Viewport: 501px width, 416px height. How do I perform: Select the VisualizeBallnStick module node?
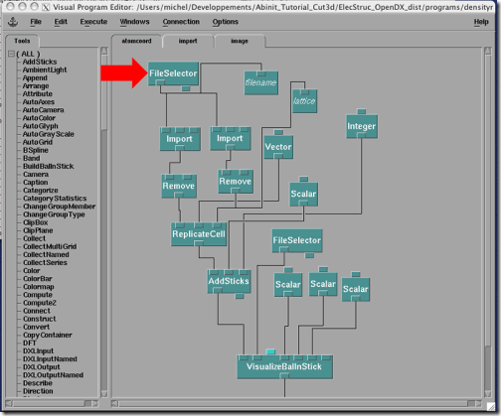tap(284, 366)
